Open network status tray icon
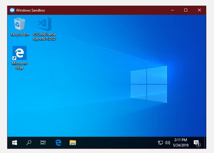This screenshot has width=214, height=153. [160, 143]
